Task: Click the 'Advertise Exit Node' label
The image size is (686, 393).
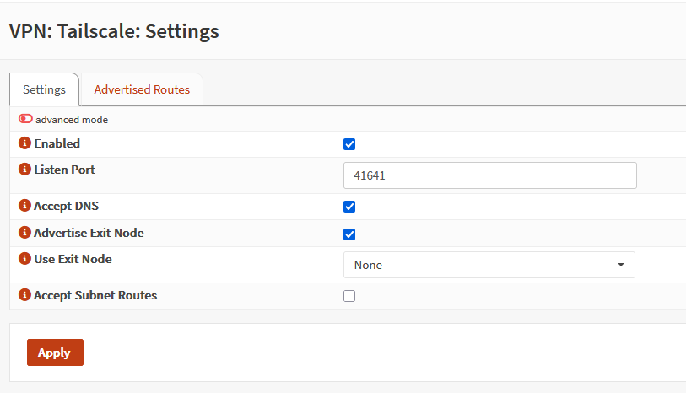Action: (89, 233)
